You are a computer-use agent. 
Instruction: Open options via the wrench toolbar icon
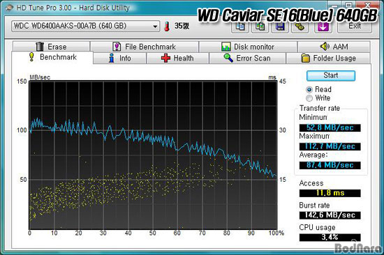300,26
